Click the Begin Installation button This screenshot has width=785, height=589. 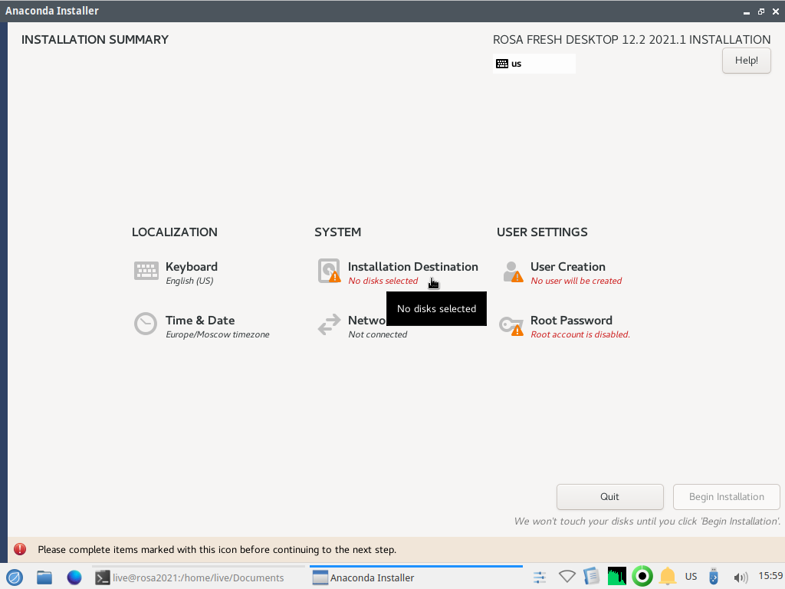point(726,497)
